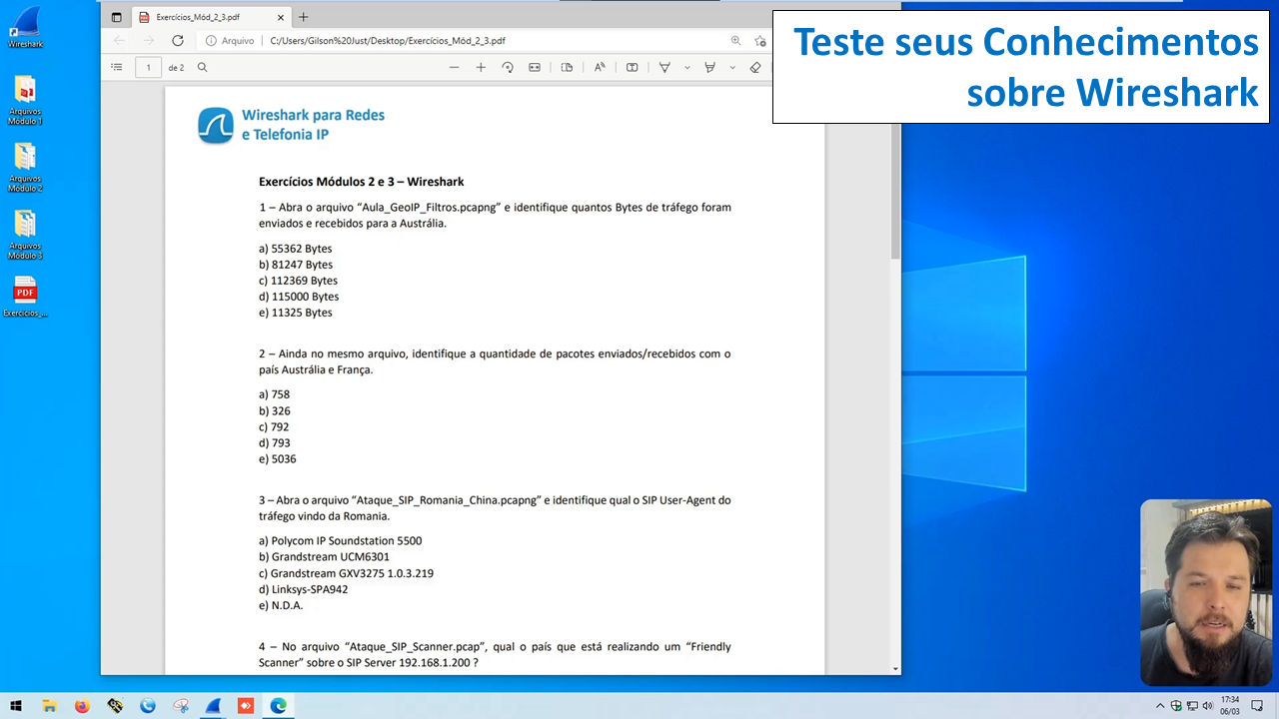
Task: Close the Exercícios_Mód_2_3.pdf tab
Action: coord(280,17)
